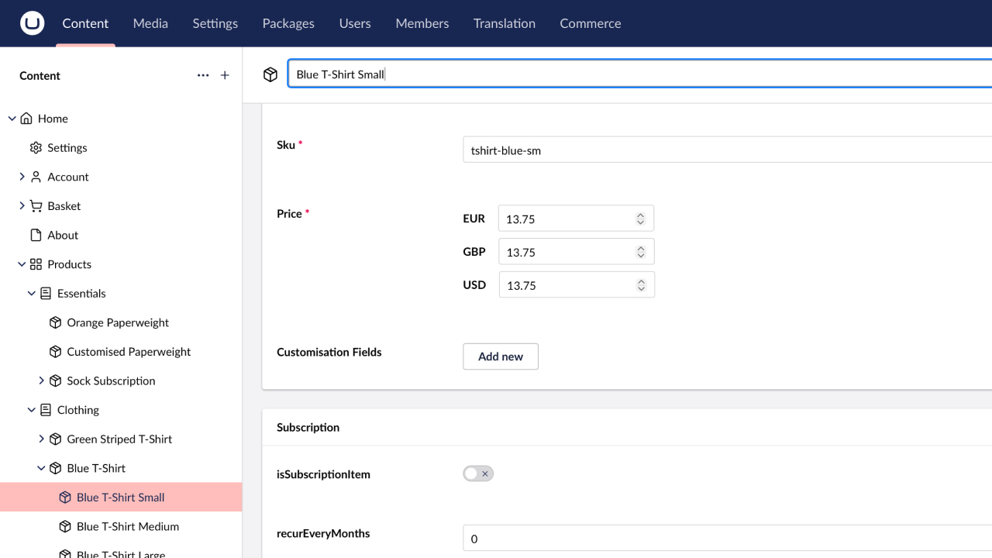Click the Settings gear icon in tree
Image resolution: width=992 pixels, height=558 pixels.
coord(36,148)
